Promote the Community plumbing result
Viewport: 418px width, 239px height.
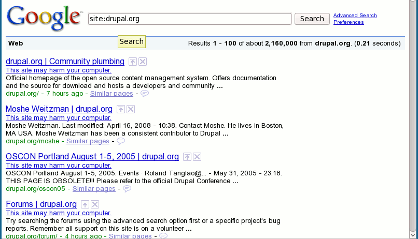click(132, 62)
